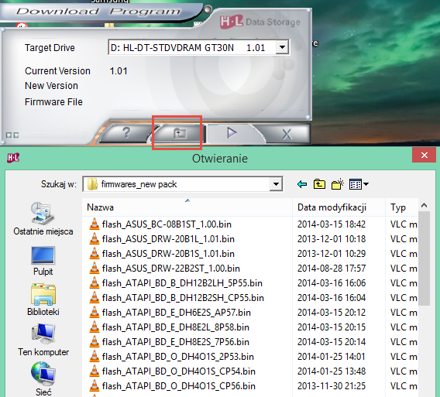Open Ten komputer in sidebar

point(43,340)
